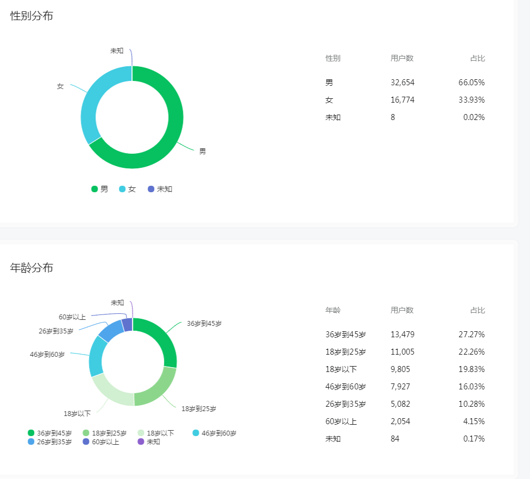This screenshot has height=479, width=530.
Task: Toggle the 18岁到25岁 legend item
Action: [104, 433]
